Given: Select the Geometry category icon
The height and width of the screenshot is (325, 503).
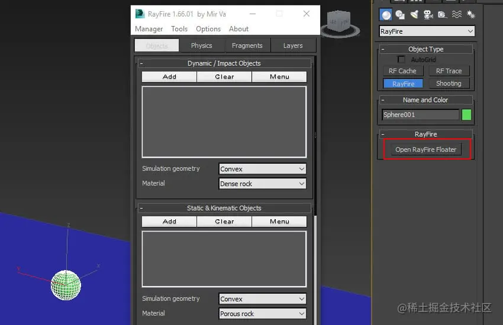Looking at the screenshot, I should (386, 15).
